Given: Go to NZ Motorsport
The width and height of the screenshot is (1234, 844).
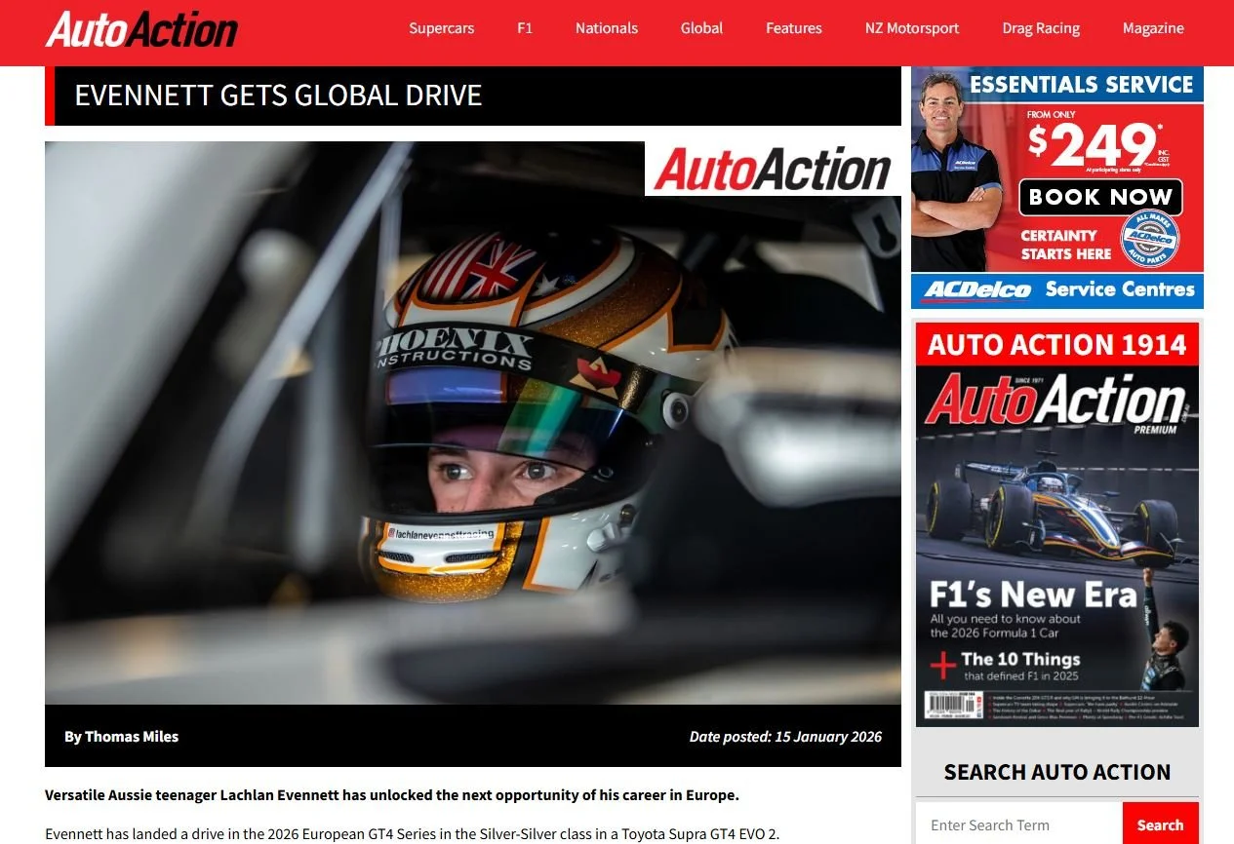Looking at the screenshot, I should (x=912, y=28).
